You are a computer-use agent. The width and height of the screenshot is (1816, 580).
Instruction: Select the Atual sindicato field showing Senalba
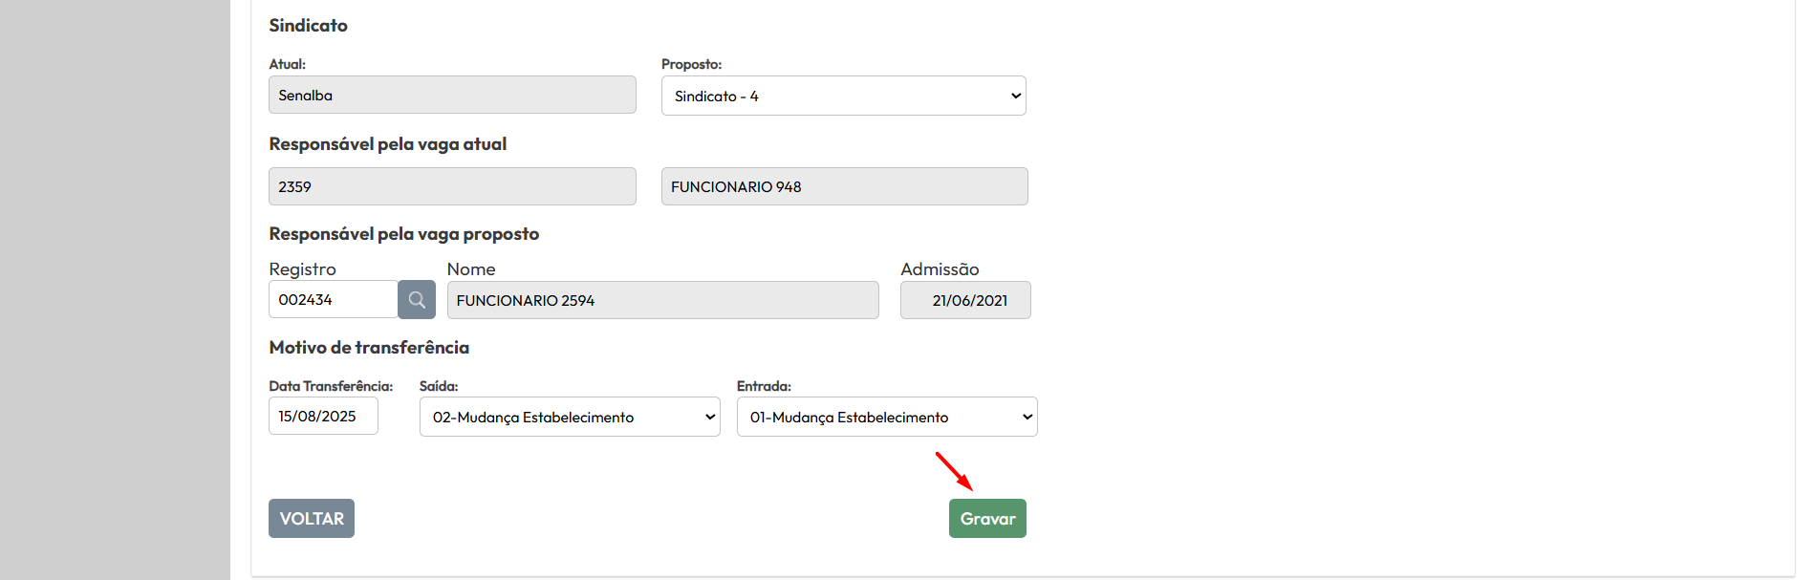coord(452,96)
